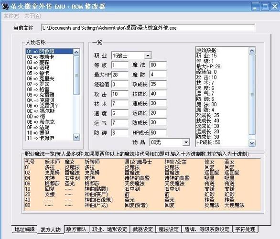This screenshot has height=239, width=280.
Task: Click the 妖术师 column header
Action: 52,162
